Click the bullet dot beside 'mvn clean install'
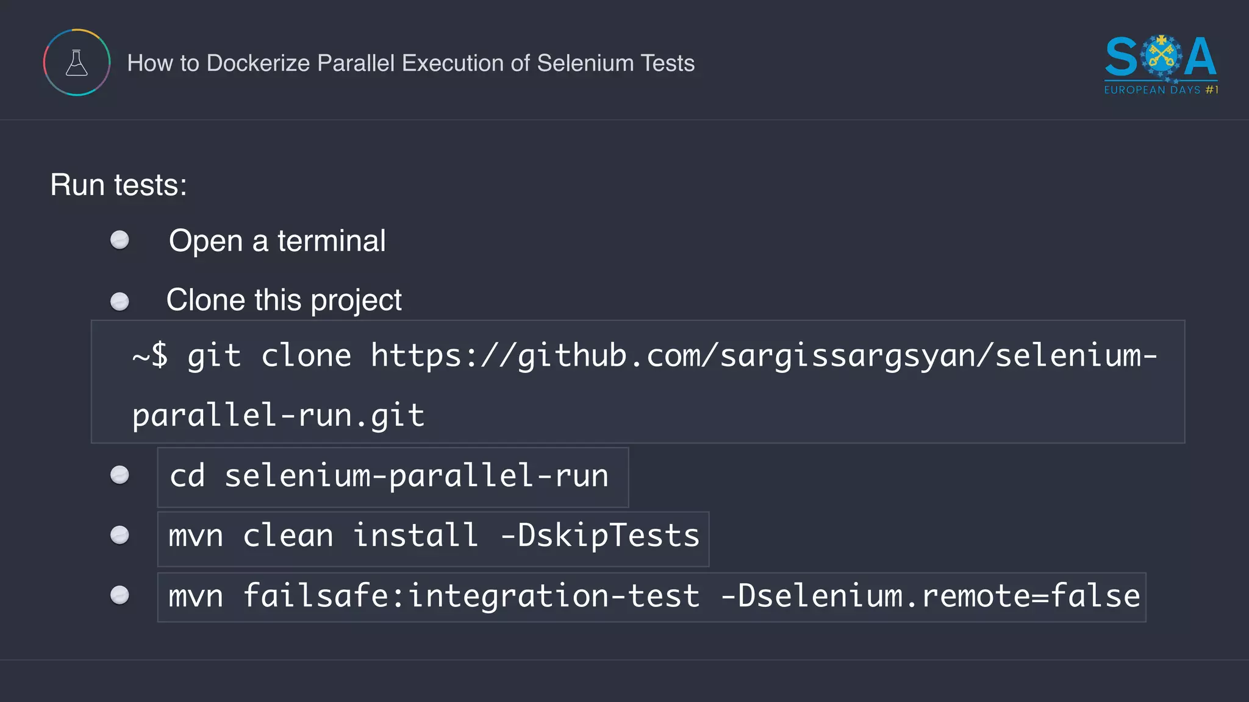1249x702 pixels. pos(120,535)
